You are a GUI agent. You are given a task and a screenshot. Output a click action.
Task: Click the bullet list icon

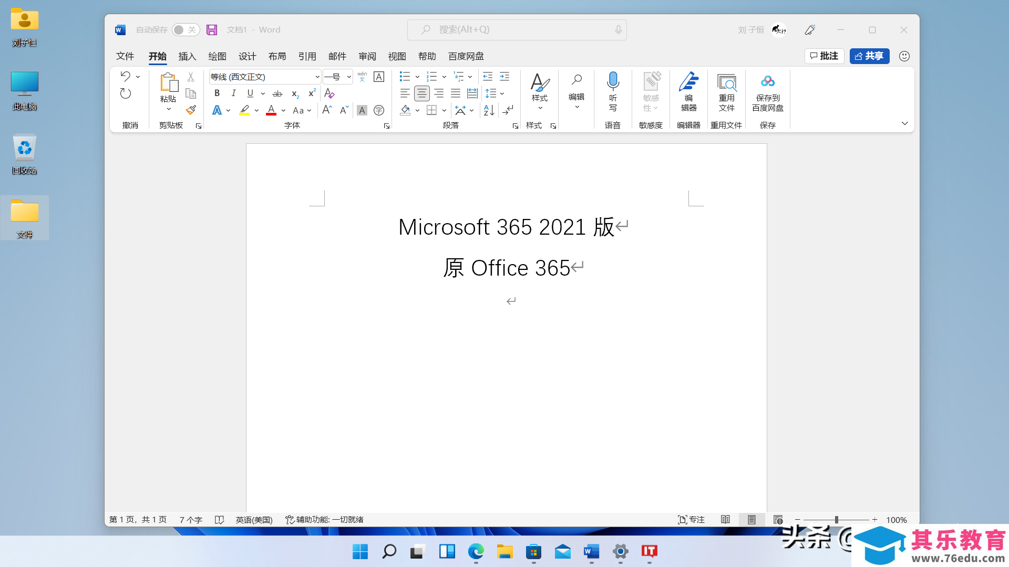[x=404, y=77]
